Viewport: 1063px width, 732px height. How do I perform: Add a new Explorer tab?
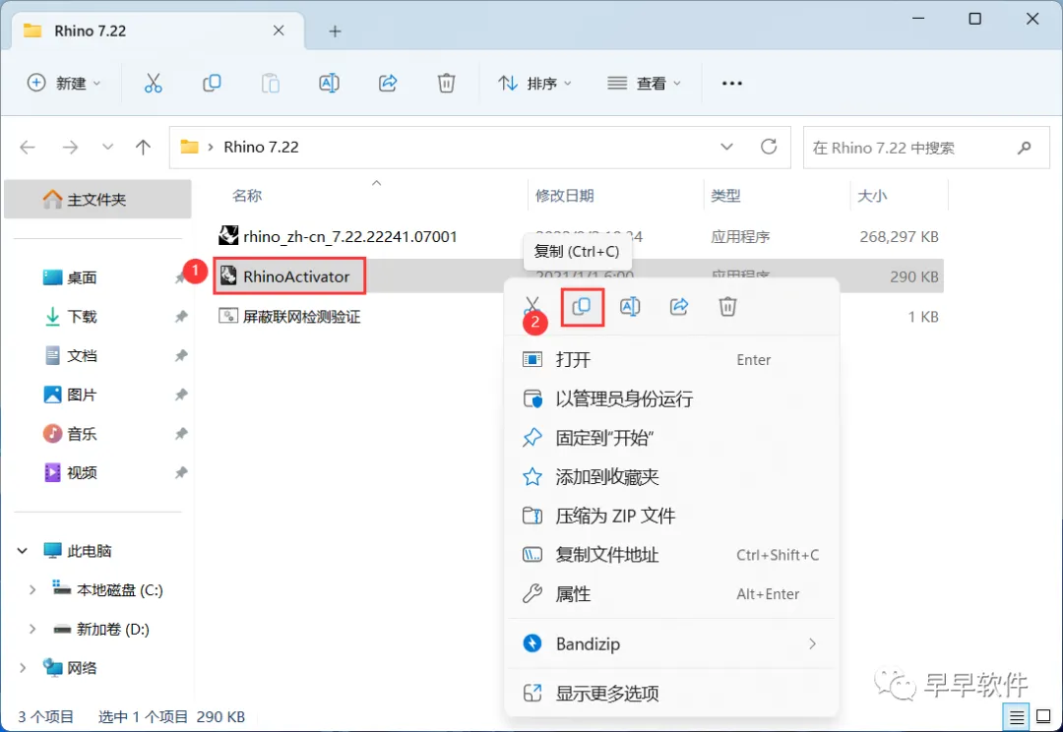(335, 31)
